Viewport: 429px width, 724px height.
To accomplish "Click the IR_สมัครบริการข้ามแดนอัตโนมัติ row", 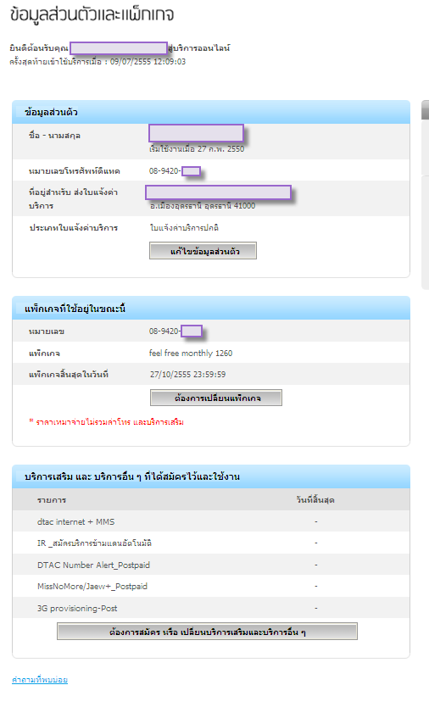I will pos(211,543).
